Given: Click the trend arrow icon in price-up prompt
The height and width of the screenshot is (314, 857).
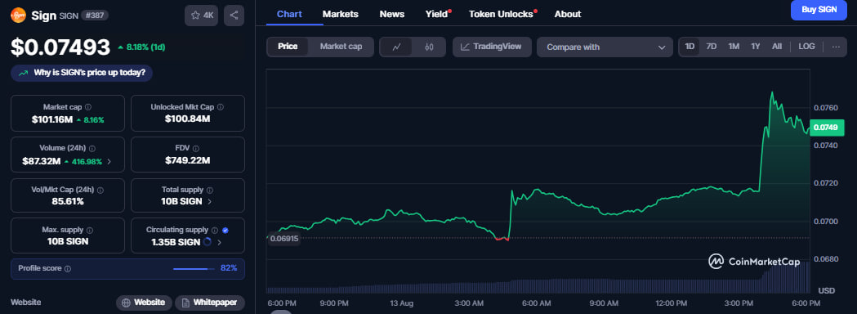Looking at the screenshot, I should click(x=24, y=73).
